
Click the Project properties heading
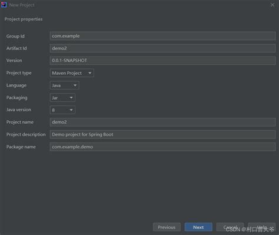[x=24, y=19]
